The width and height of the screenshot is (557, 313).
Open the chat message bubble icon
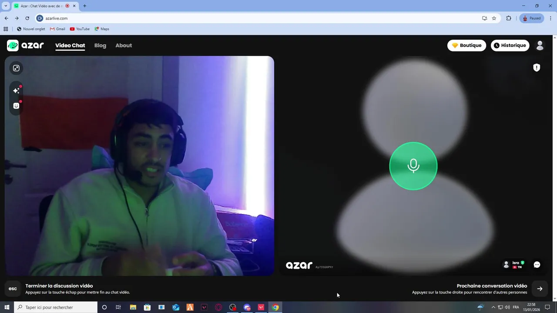pos(537,265)
